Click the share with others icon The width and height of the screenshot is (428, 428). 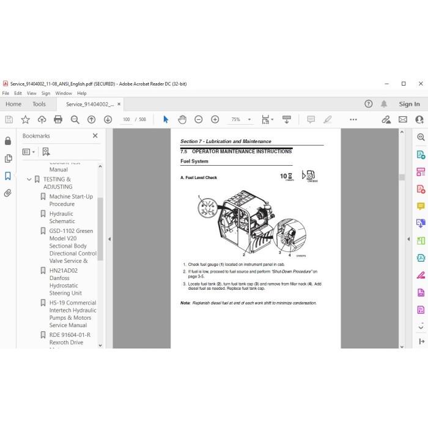click(x=419, y=120)
